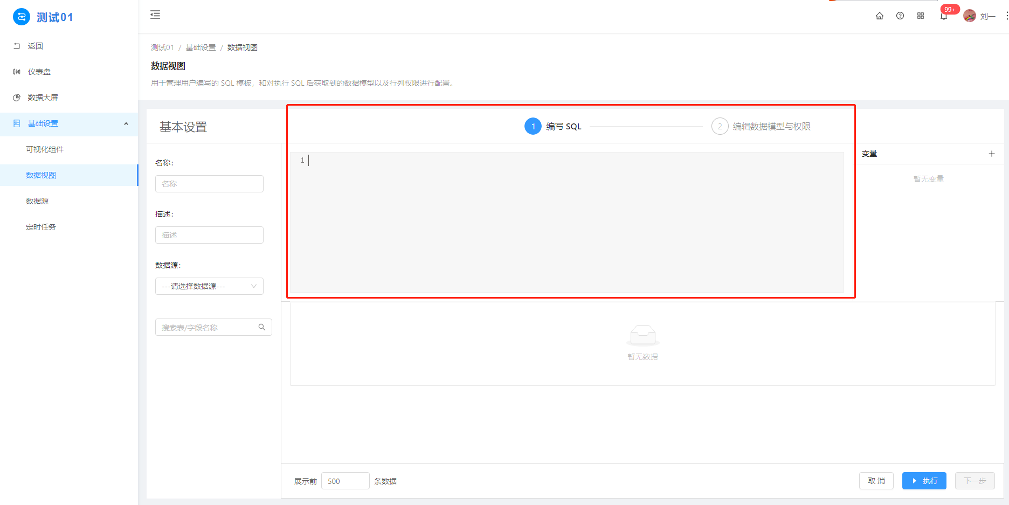1009x505 pixels.
Task: Click the 暂无数据 empty box icon
Action: [x=642, y=335]
